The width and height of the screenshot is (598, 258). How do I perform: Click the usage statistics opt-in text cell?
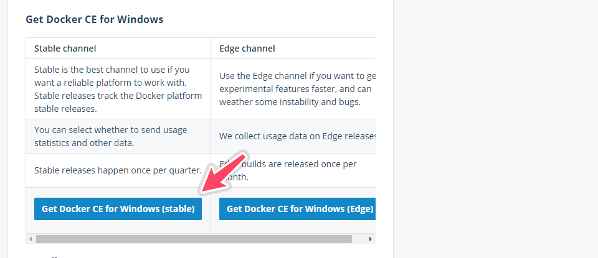(x=118, y=136)
